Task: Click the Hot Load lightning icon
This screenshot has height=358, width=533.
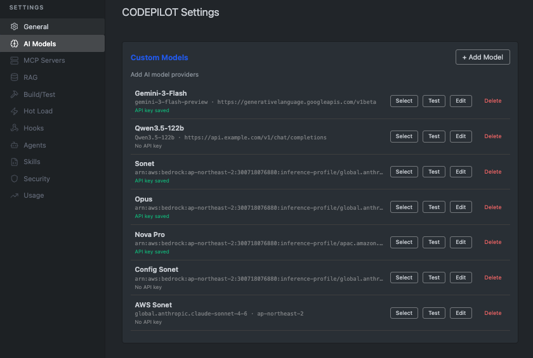Action: [14, 111]
